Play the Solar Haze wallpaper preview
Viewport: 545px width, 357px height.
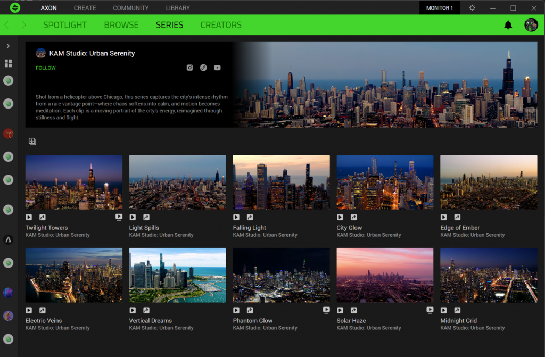(340, 310)
